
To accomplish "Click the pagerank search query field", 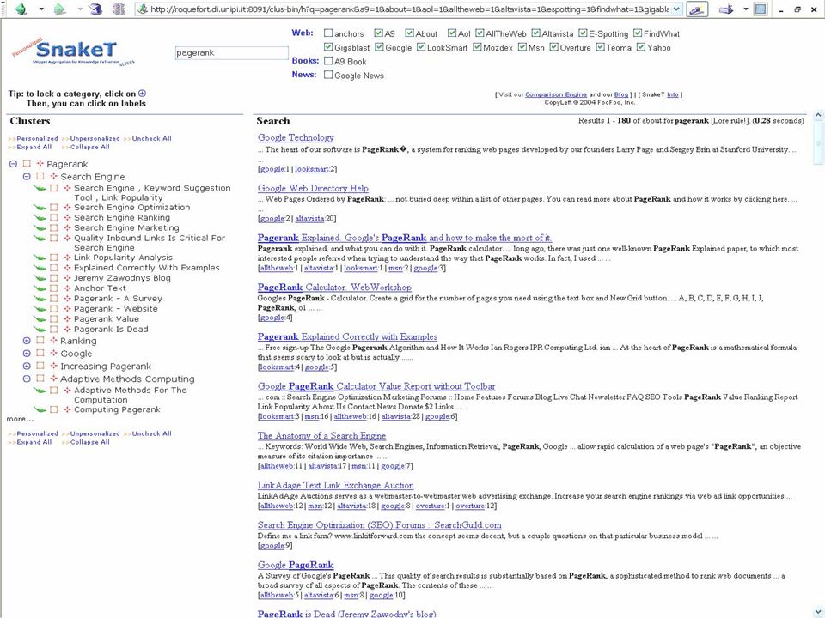I will [x=231, y=52].
